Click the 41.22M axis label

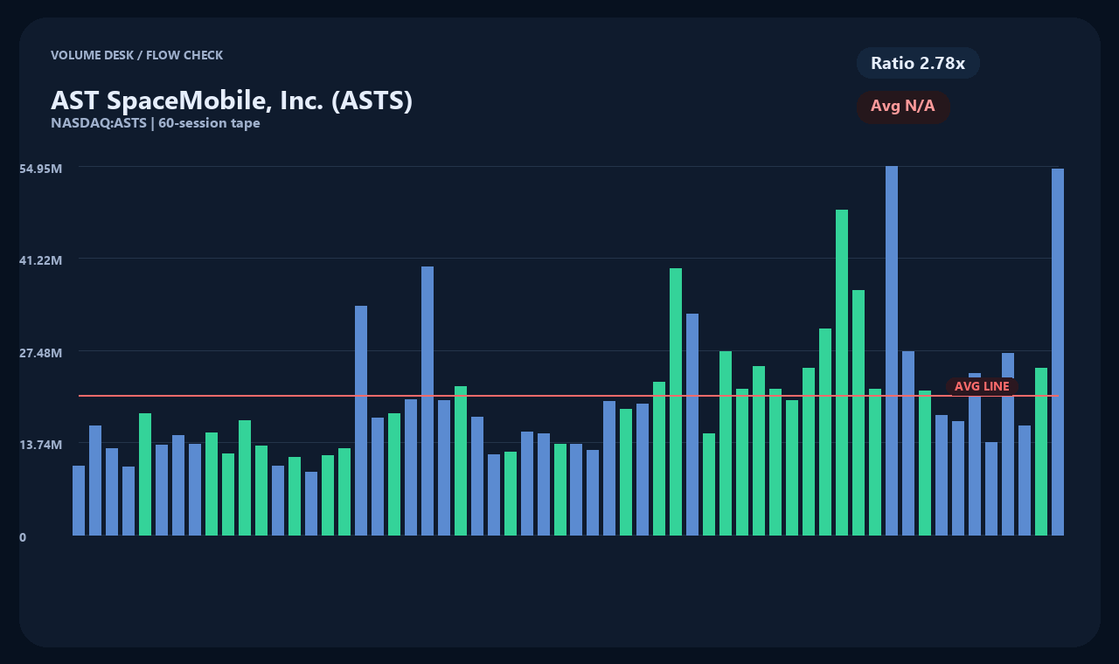click(x=40, y=260)
